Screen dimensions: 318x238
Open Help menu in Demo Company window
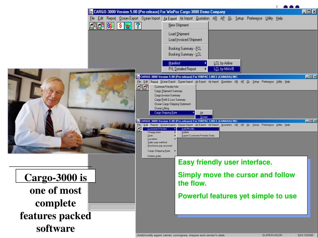point(279,18)
